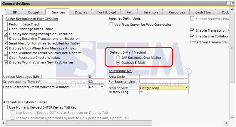The image size is (236, 127).
Task: Click the Screen Locking Time field
Action: click(x=96, y=82)
